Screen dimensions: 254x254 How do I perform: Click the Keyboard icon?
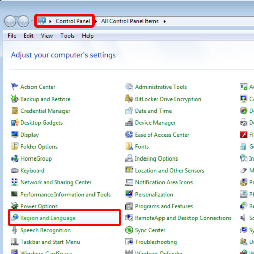pos(15,170)
